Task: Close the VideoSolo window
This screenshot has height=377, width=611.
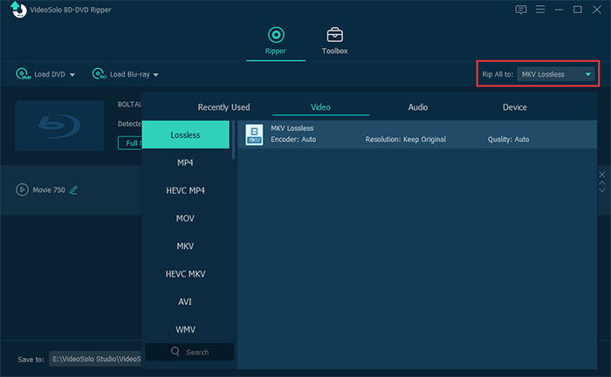Action: point(596,10)
